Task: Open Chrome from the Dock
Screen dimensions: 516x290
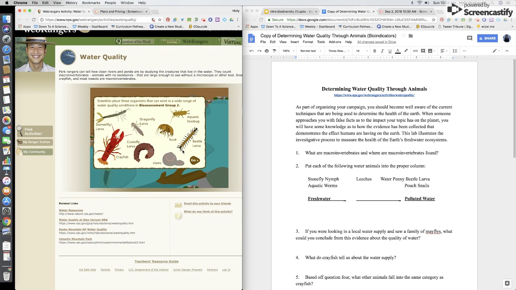Action: [6, 222]
